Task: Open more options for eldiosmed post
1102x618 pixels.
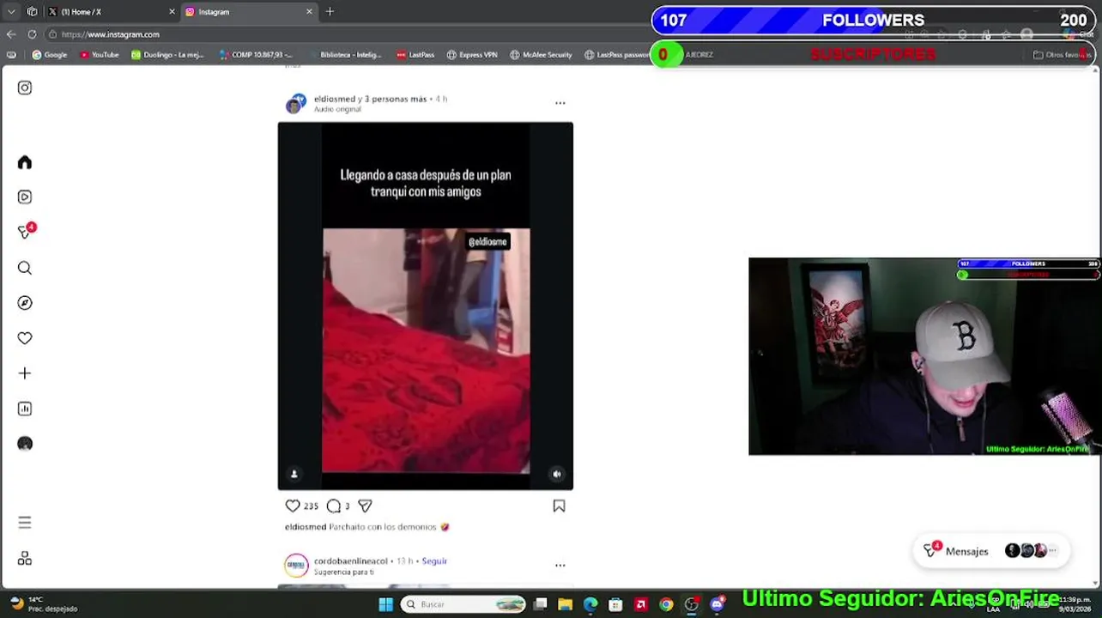Action: (560, 103)
